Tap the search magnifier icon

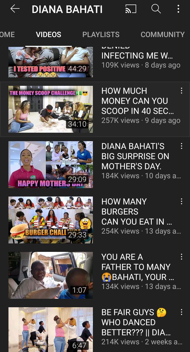click(x=156, y=9)
